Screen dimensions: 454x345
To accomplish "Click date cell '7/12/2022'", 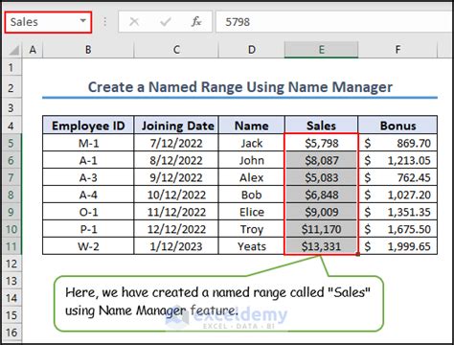I will point(176,143).
